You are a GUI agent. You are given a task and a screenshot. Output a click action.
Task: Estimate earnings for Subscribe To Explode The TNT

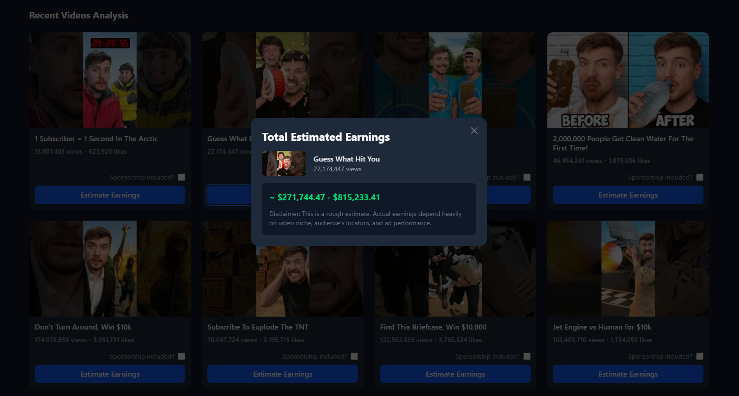(283, 374)
